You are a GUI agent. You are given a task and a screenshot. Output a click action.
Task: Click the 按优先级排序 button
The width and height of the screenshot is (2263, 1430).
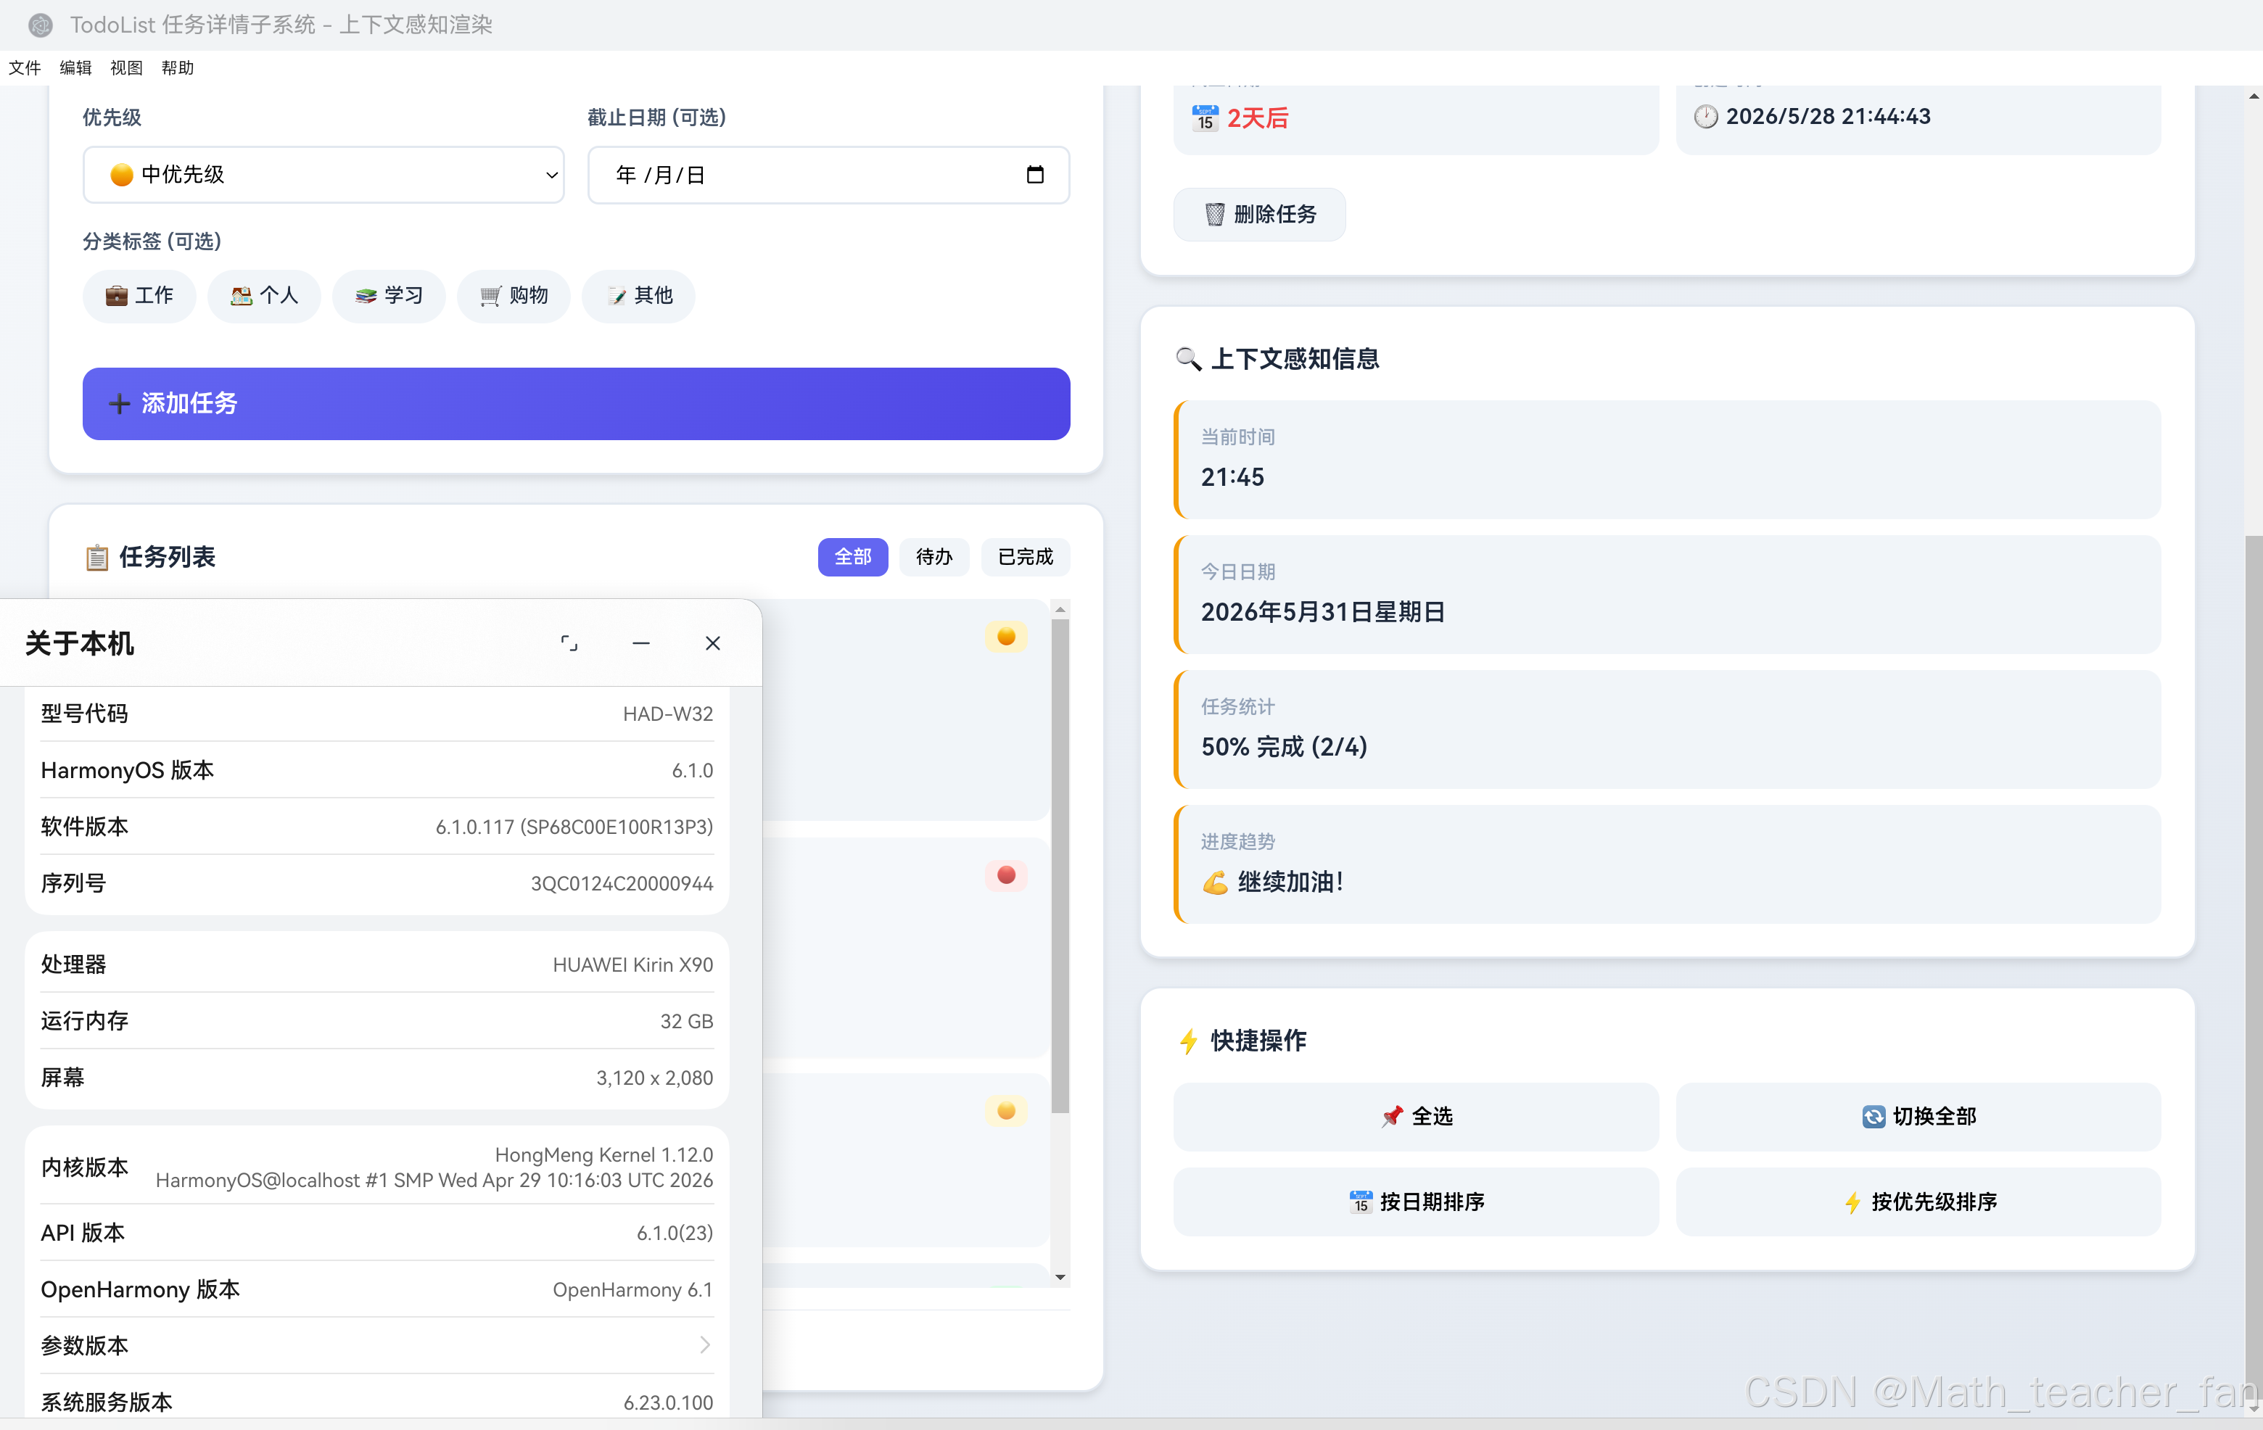click(1918, 1202)
